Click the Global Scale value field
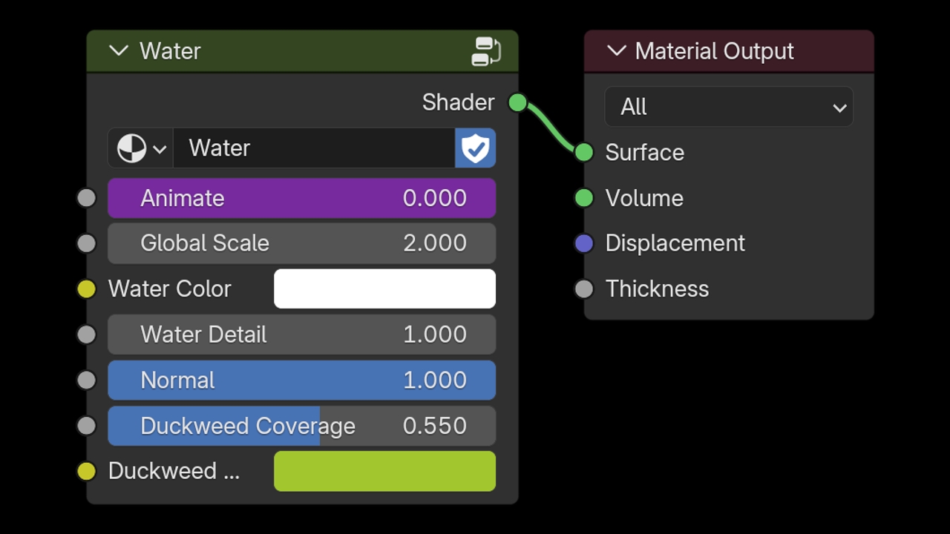This screenshot has width=950, height=534. [x=302, y=243]
